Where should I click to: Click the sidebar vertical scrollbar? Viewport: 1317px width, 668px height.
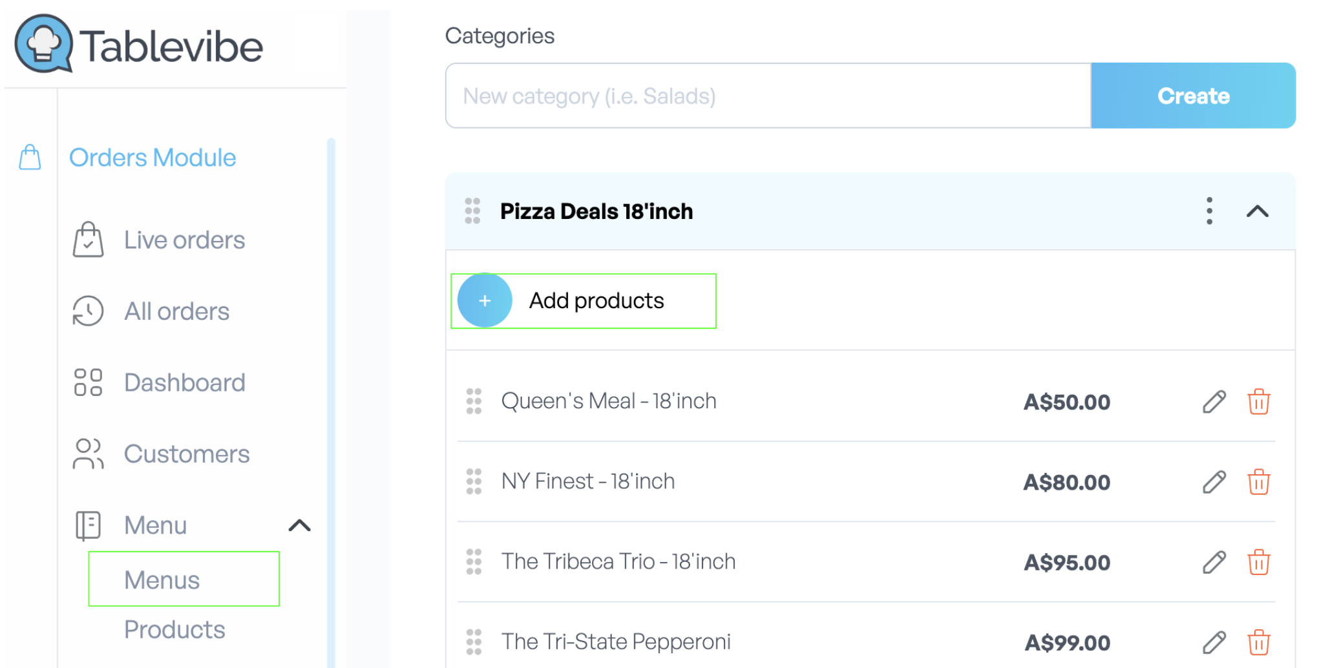click(x=331, y=401)
